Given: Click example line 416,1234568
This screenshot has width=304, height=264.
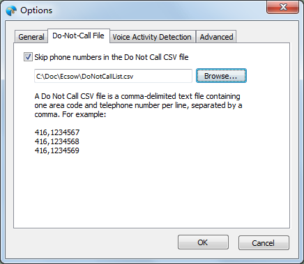Looking at the screenshot, I should 57,141.
